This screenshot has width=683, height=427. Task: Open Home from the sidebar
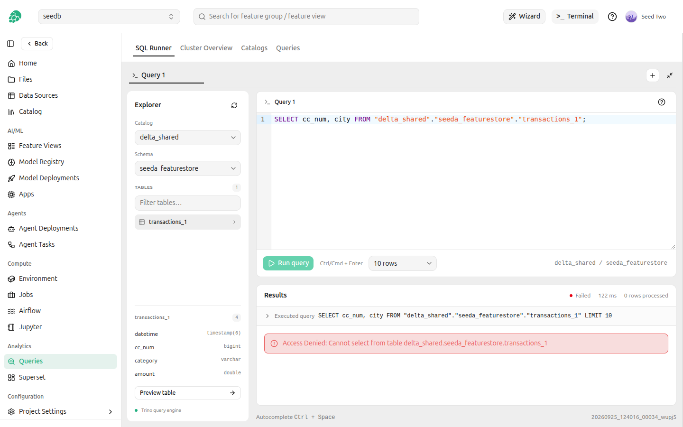pyautogui.click(x=61, y=63)
